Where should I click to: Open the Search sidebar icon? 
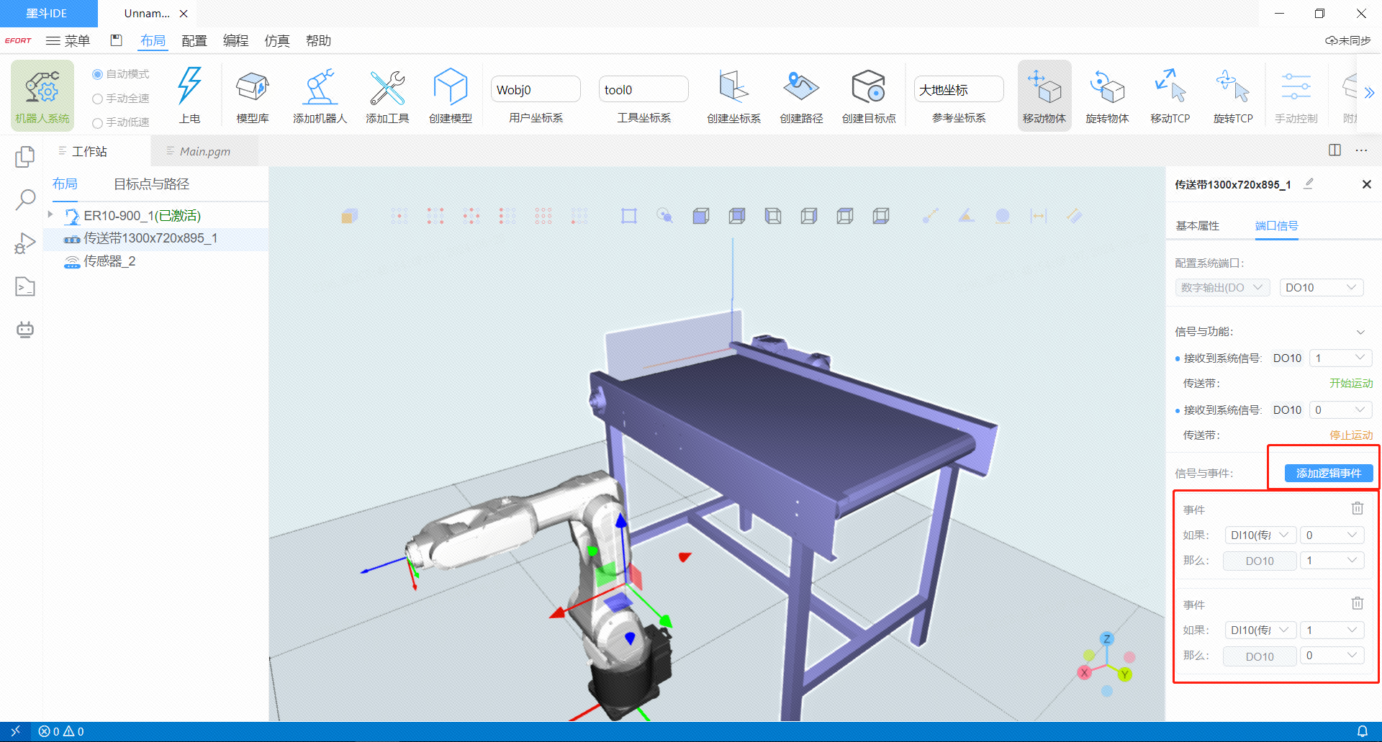[x=25, y=199]
